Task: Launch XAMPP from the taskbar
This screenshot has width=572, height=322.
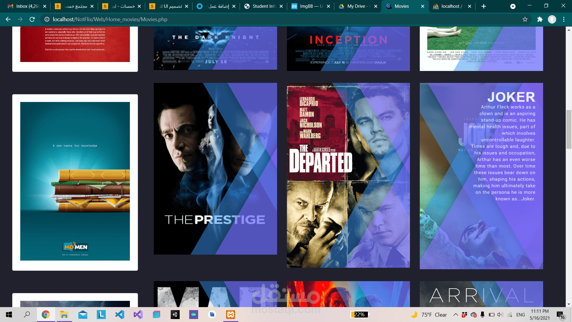Action: [231, 315]
